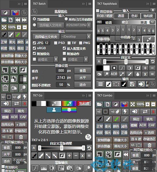Click the save disk icon in RapidMask output
The image size is (157, 172).
click(132, 84)
